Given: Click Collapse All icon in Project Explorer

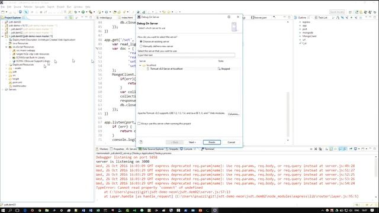Looking at the screenshot, I should tap(66, 18).
